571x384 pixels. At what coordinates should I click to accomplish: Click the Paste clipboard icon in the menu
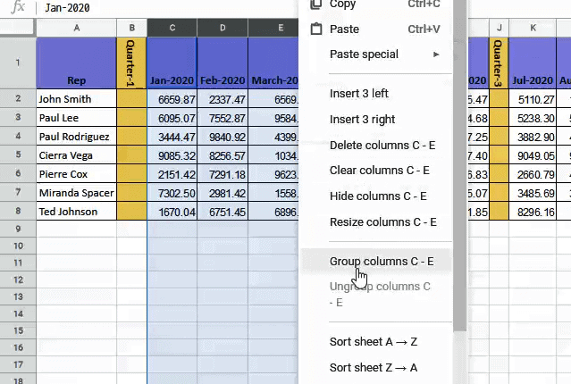(315, 29)
